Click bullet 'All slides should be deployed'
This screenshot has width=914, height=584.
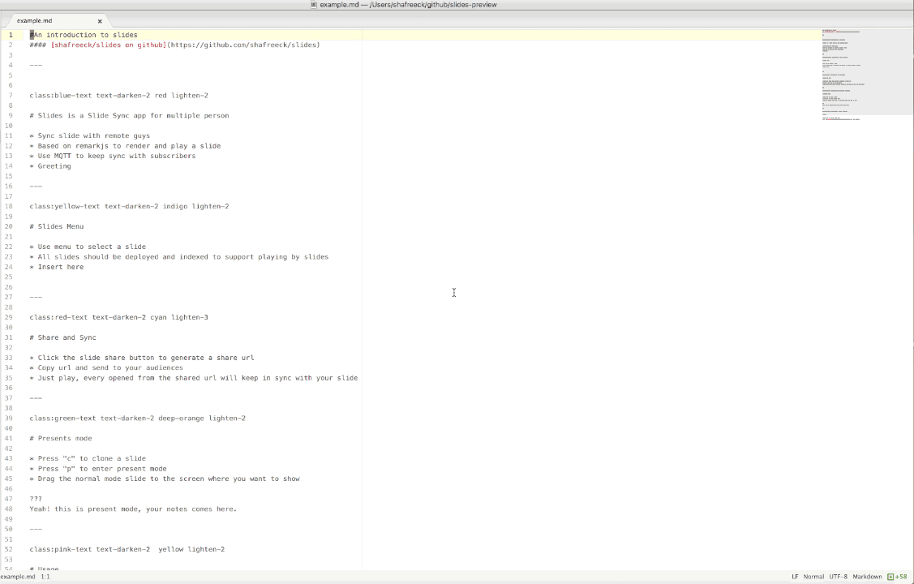point(179,256)
